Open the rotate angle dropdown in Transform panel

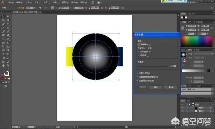point(195,34)
